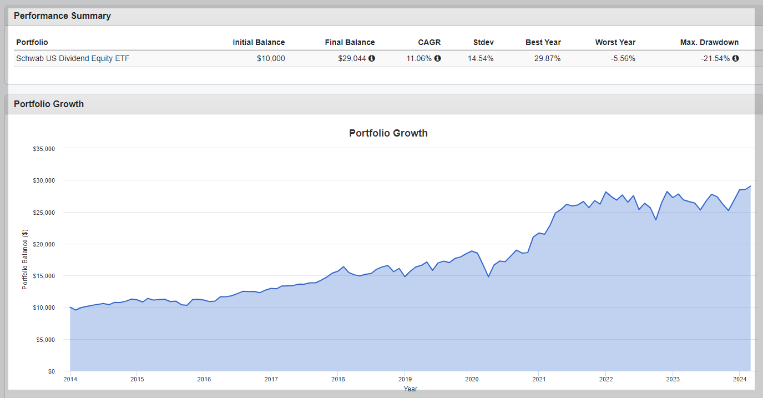Click the chart line's final point in 2024
The height and width of the screenshot is (398, 763).
coord(751,187)
